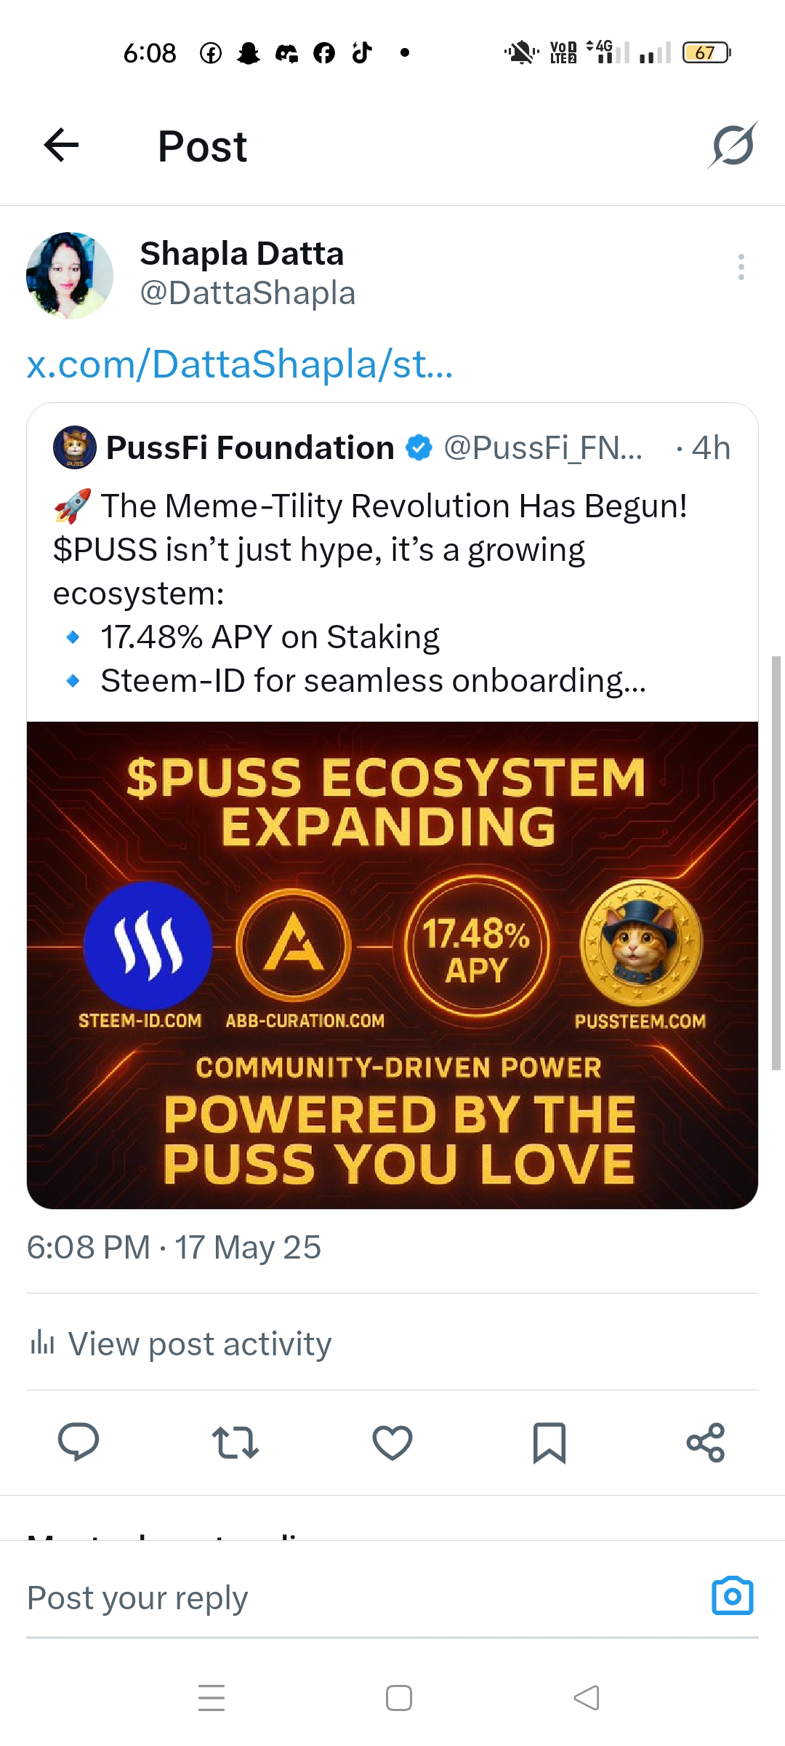Tap the Android recent apps menu button
The image size is (785, 1746).
pos(212,1698)
